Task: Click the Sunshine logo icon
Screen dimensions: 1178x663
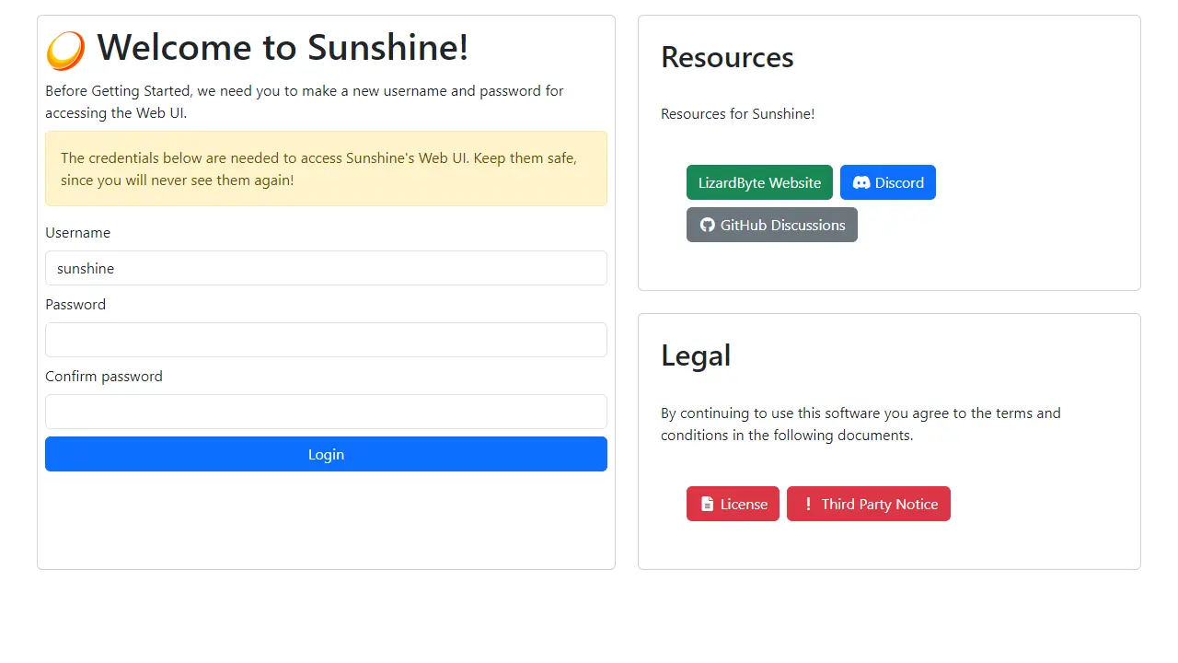Action: coord(65,51)
